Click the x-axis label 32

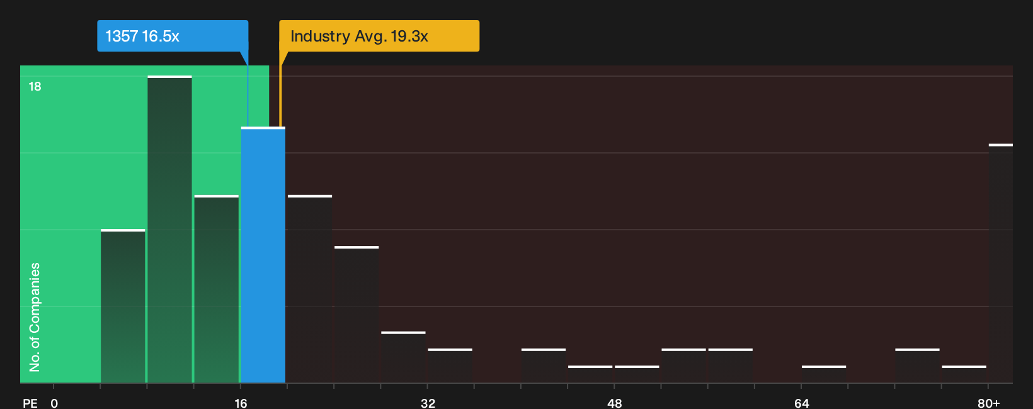(x=428, y=403)
